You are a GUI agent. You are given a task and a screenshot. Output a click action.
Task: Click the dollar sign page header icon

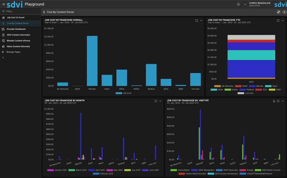(x=44, y=12)
